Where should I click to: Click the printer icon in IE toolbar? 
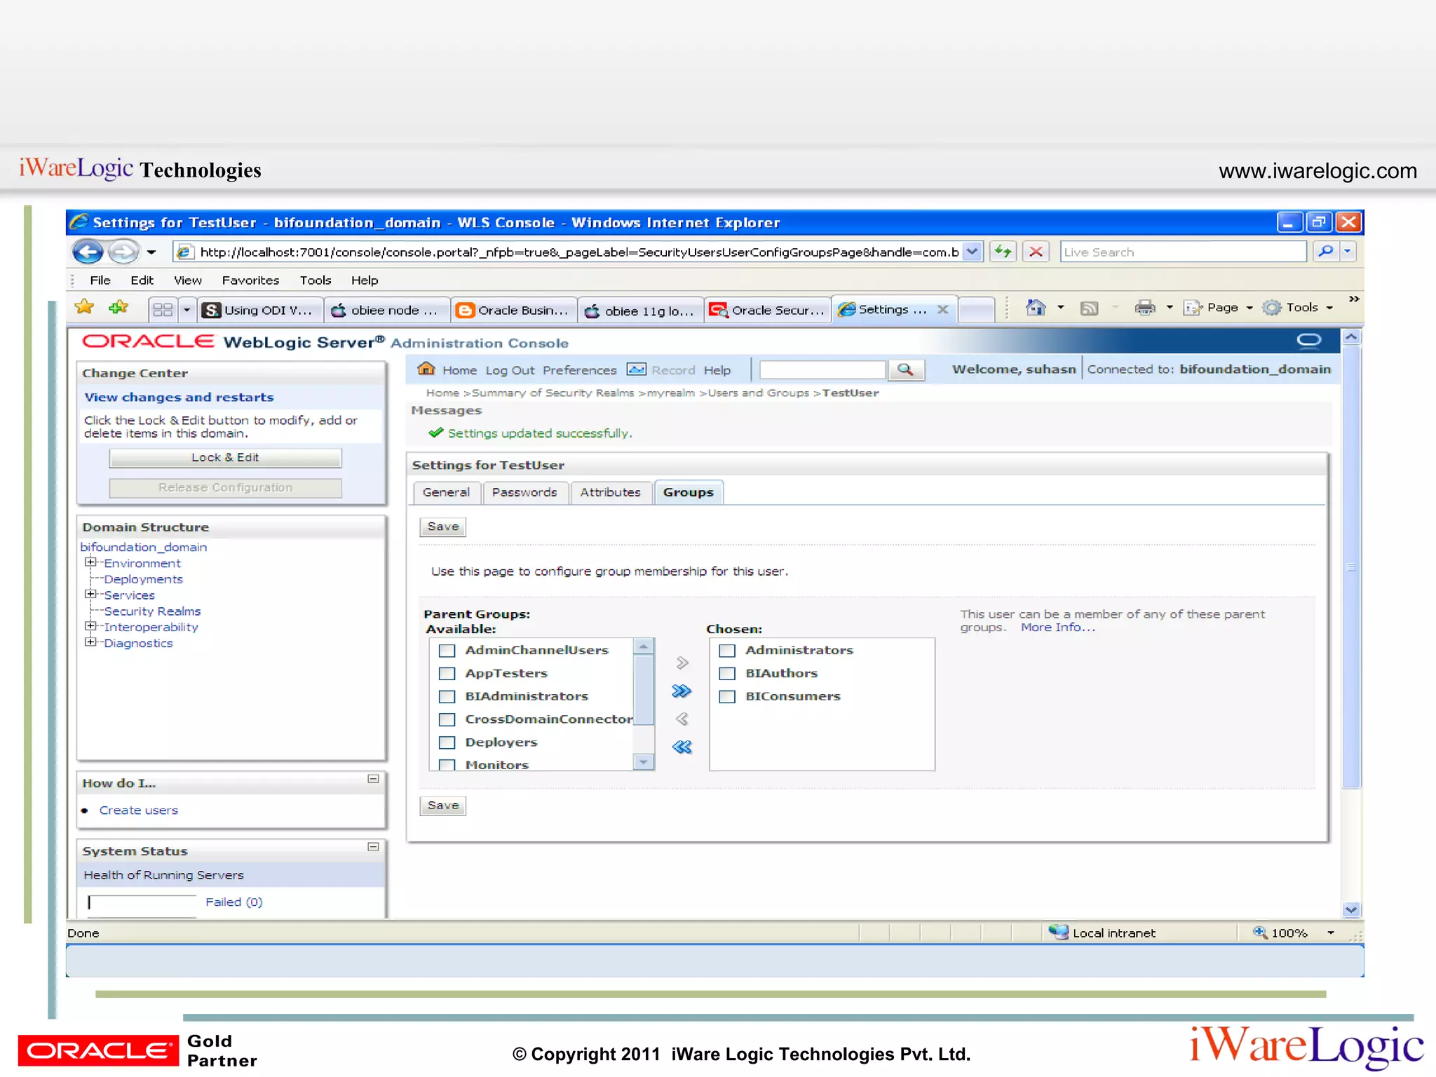click(1144, 308)
